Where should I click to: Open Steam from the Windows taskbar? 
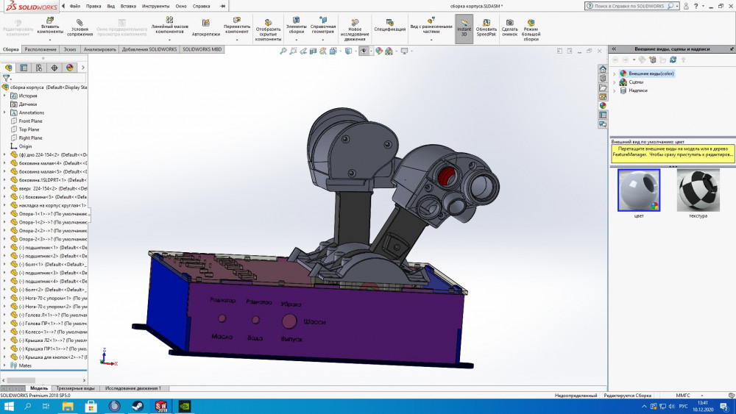(x=138, y=406)
